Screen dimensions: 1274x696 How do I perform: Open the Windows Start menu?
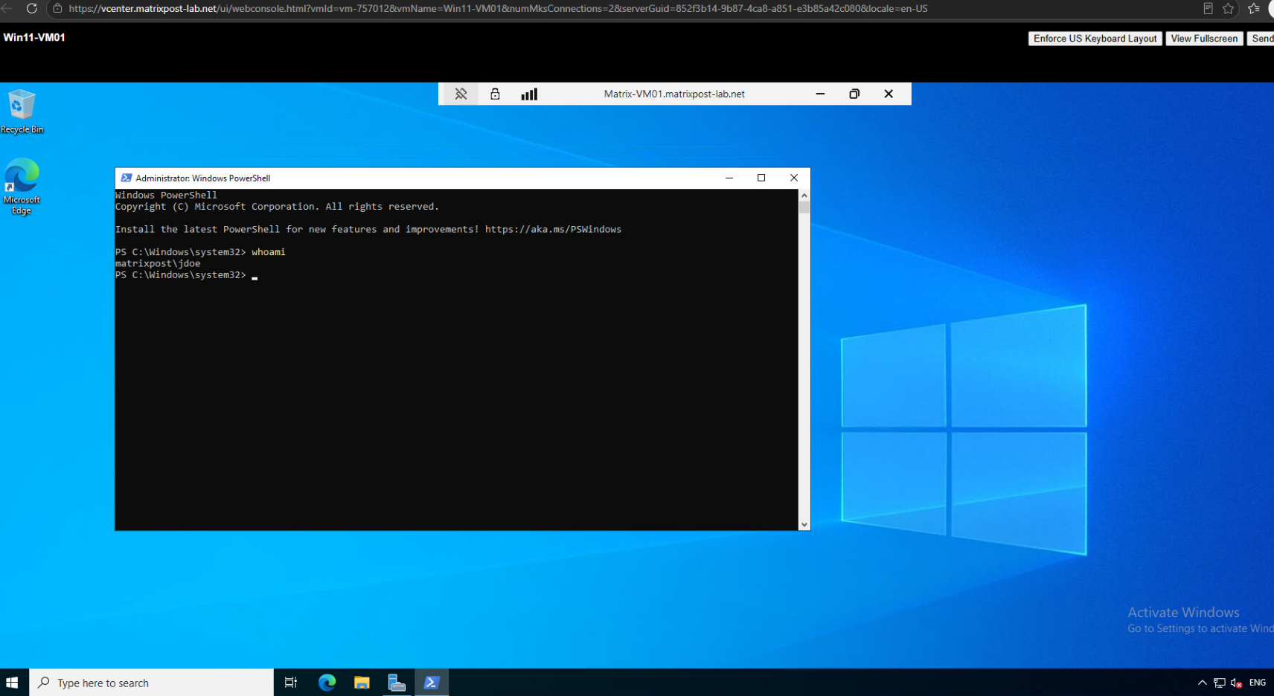coord(12,683)
